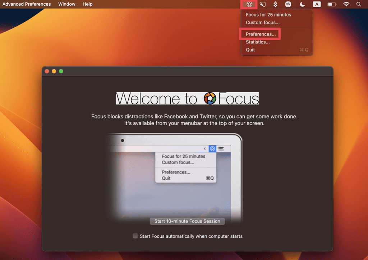This screenshot has width=368, height=260.
Task: Click the 'Welcome to Focus' heading text
Action: coord(187,98)
